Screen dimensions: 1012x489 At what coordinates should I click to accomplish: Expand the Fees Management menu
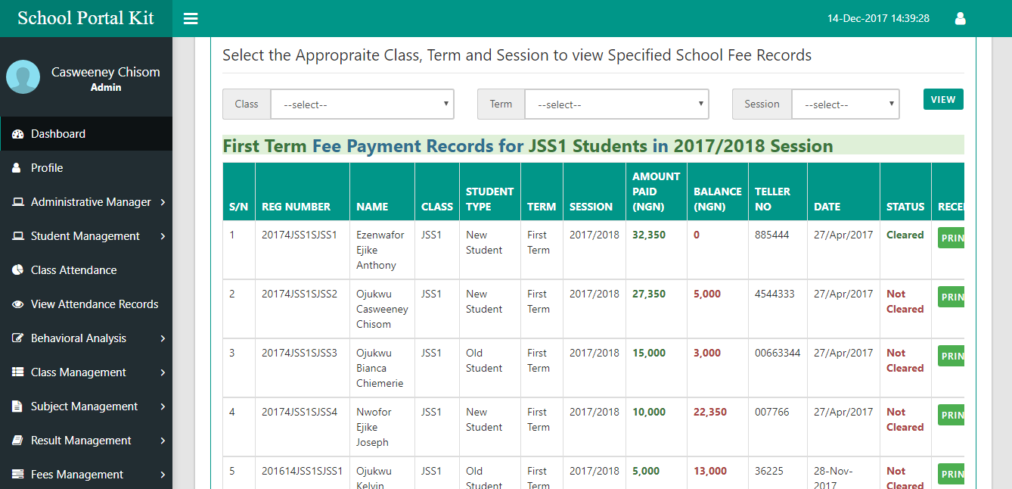77,475
